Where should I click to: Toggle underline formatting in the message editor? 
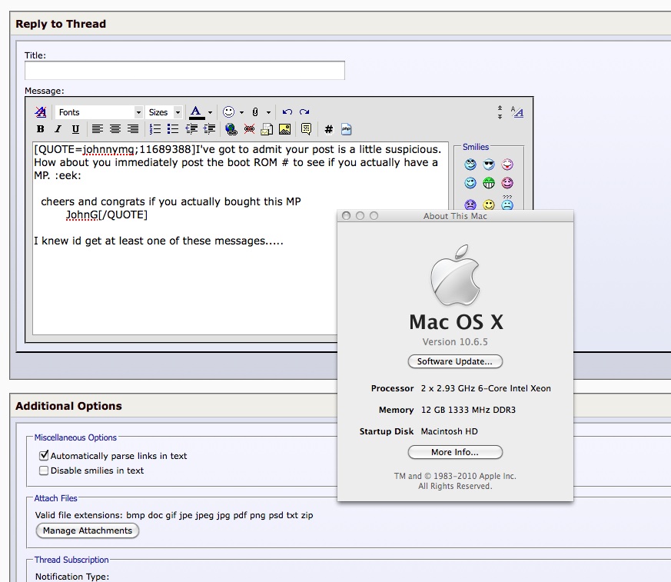pyautogui.click(x=75, y=129)
